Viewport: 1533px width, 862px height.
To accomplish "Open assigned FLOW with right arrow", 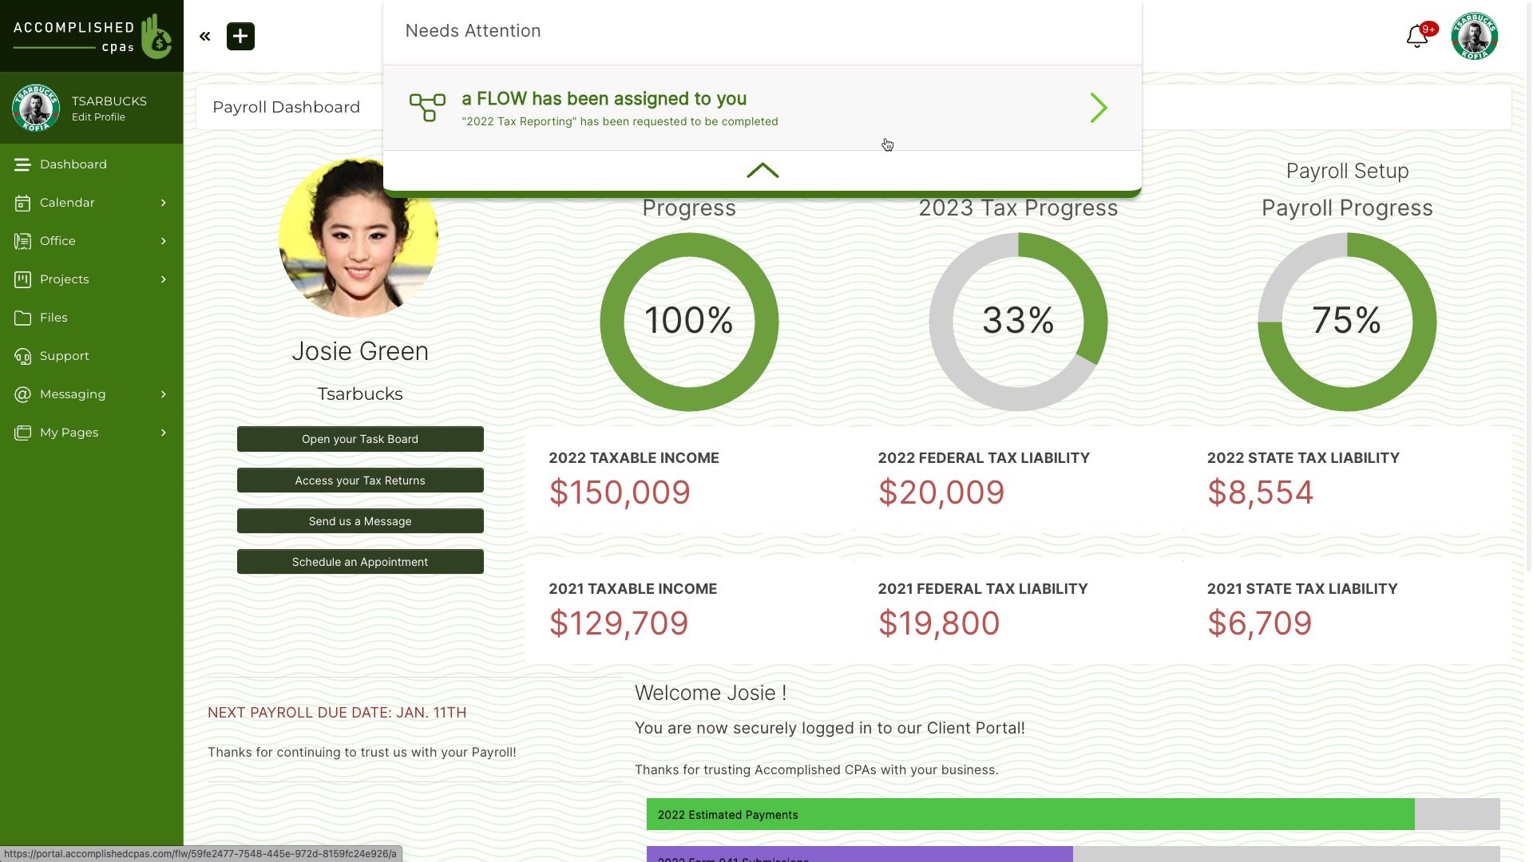I will pyautogui.click(x=1099, y=108).
